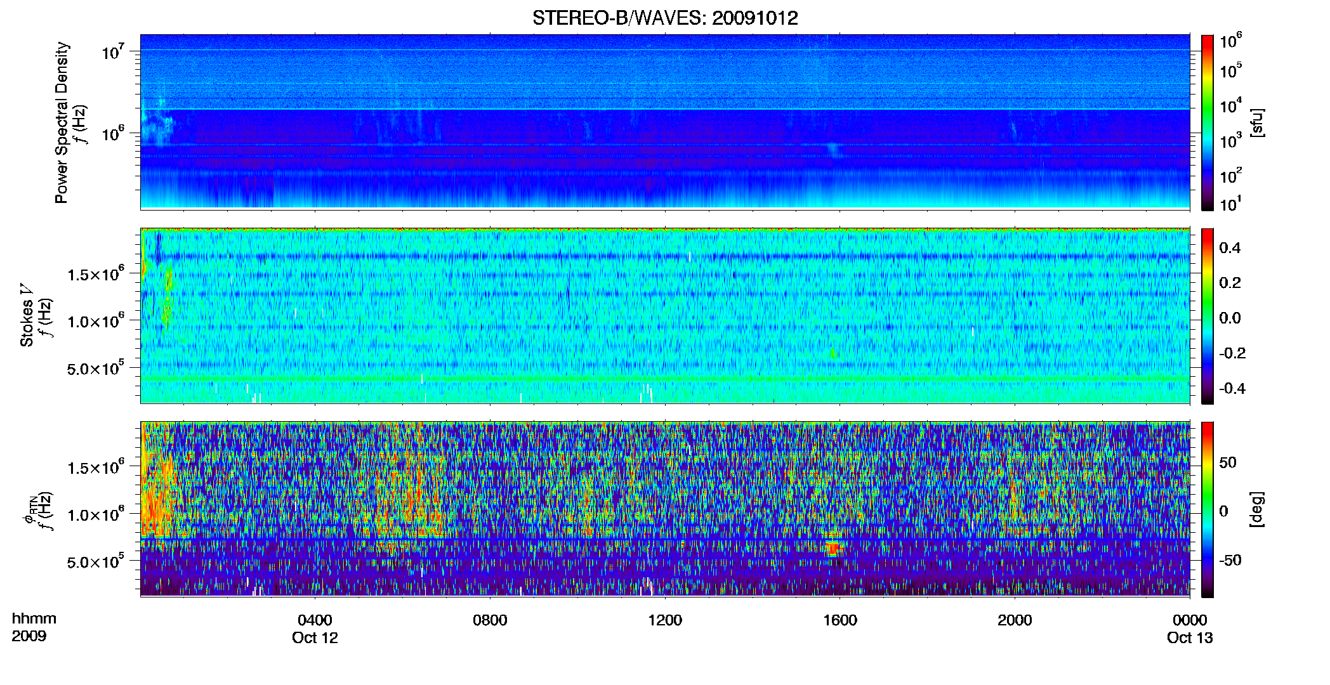Click the 2009 year label
1330x685 pixels.
(x=29, y=636)
